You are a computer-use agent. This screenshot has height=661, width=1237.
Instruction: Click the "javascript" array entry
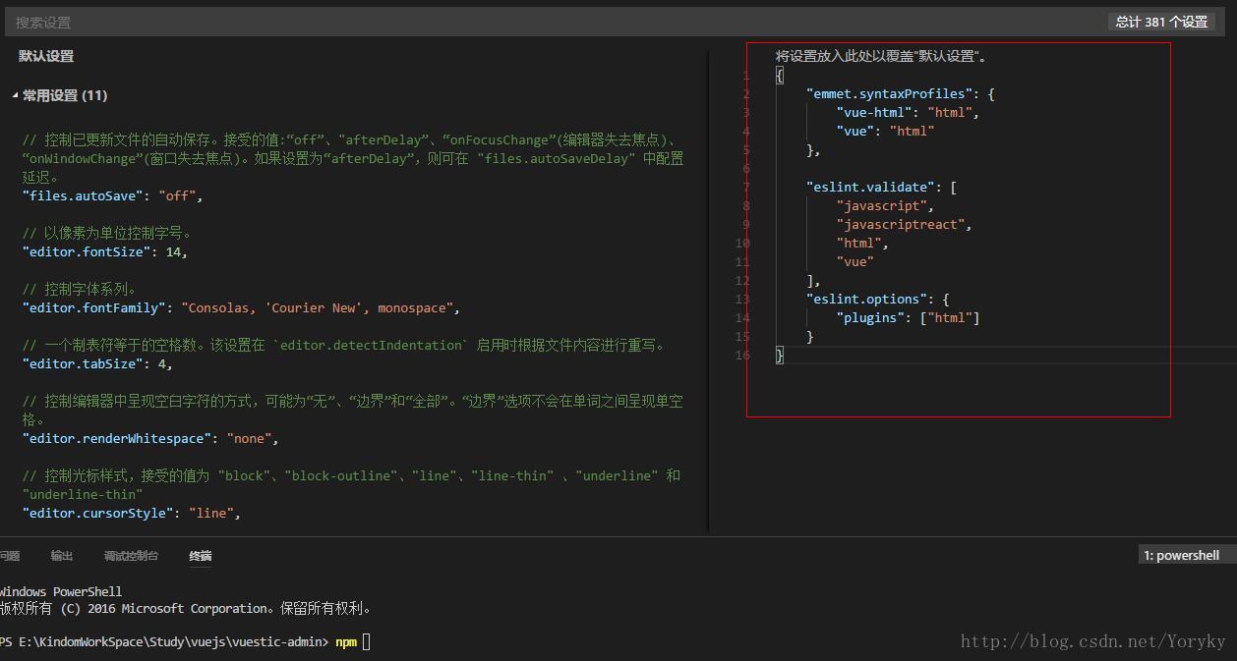(x=885, y=205)
